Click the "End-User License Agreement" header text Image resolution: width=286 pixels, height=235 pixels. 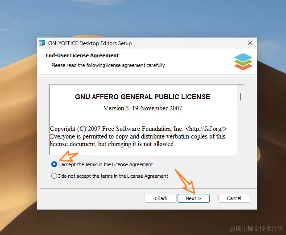(x=82, y=55)
